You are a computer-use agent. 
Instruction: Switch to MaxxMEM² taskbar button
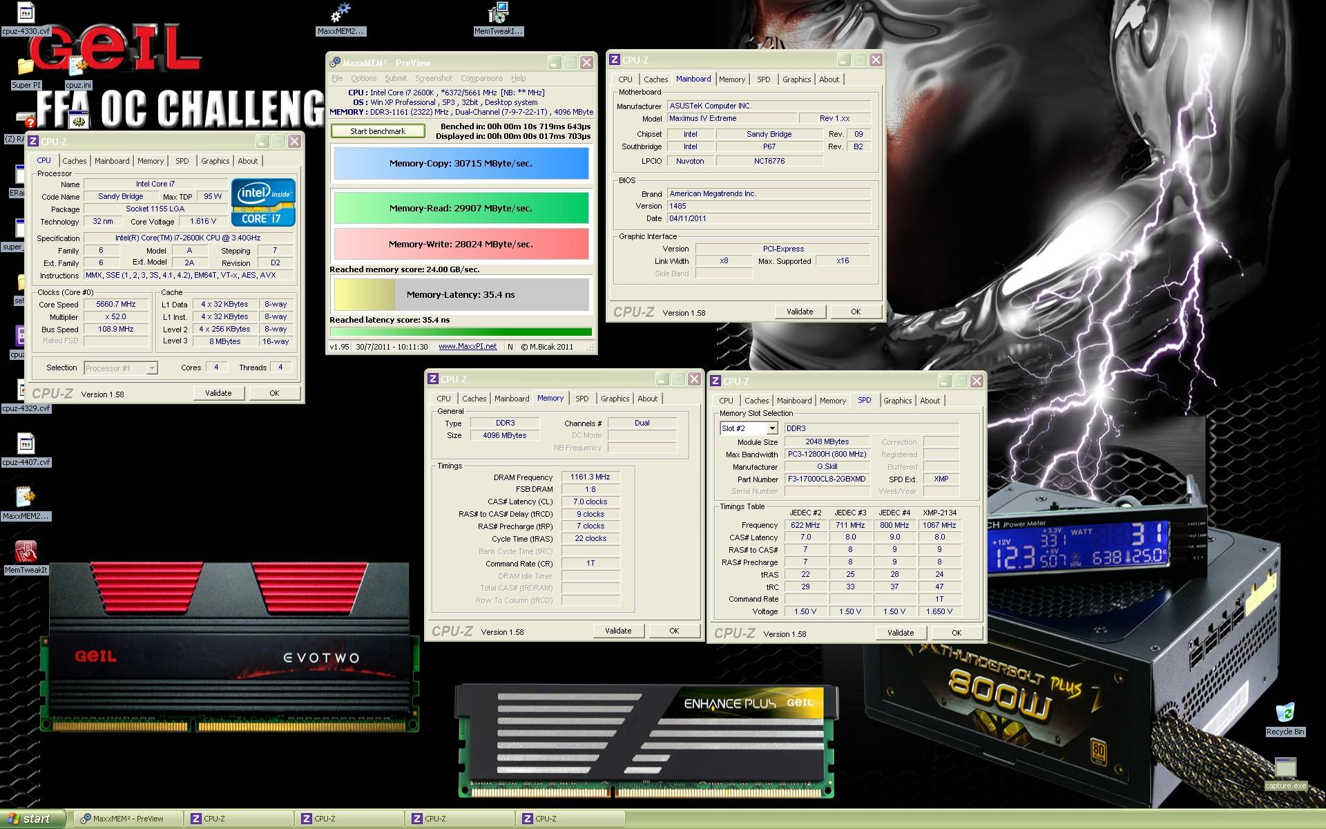(128, 819)
